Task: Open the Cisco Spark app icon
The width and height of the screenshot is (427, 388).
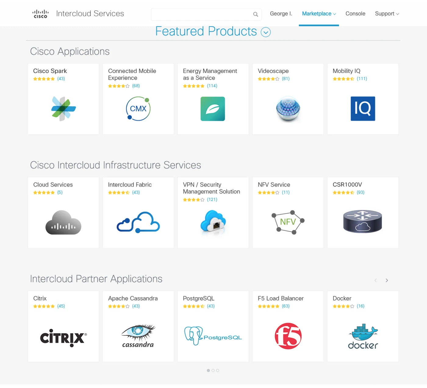Action: (63, 109)
